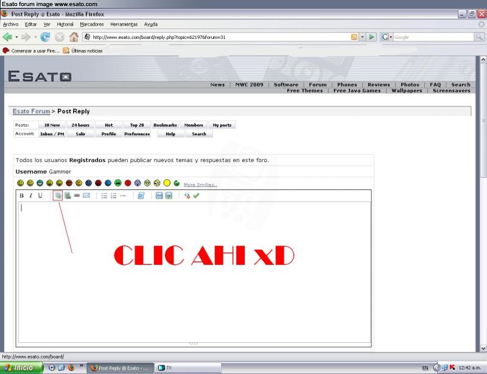Open Comenzar a usar Firefox bookmark
The height and width of the screenshot is (374, 487).
coord(31,51)
